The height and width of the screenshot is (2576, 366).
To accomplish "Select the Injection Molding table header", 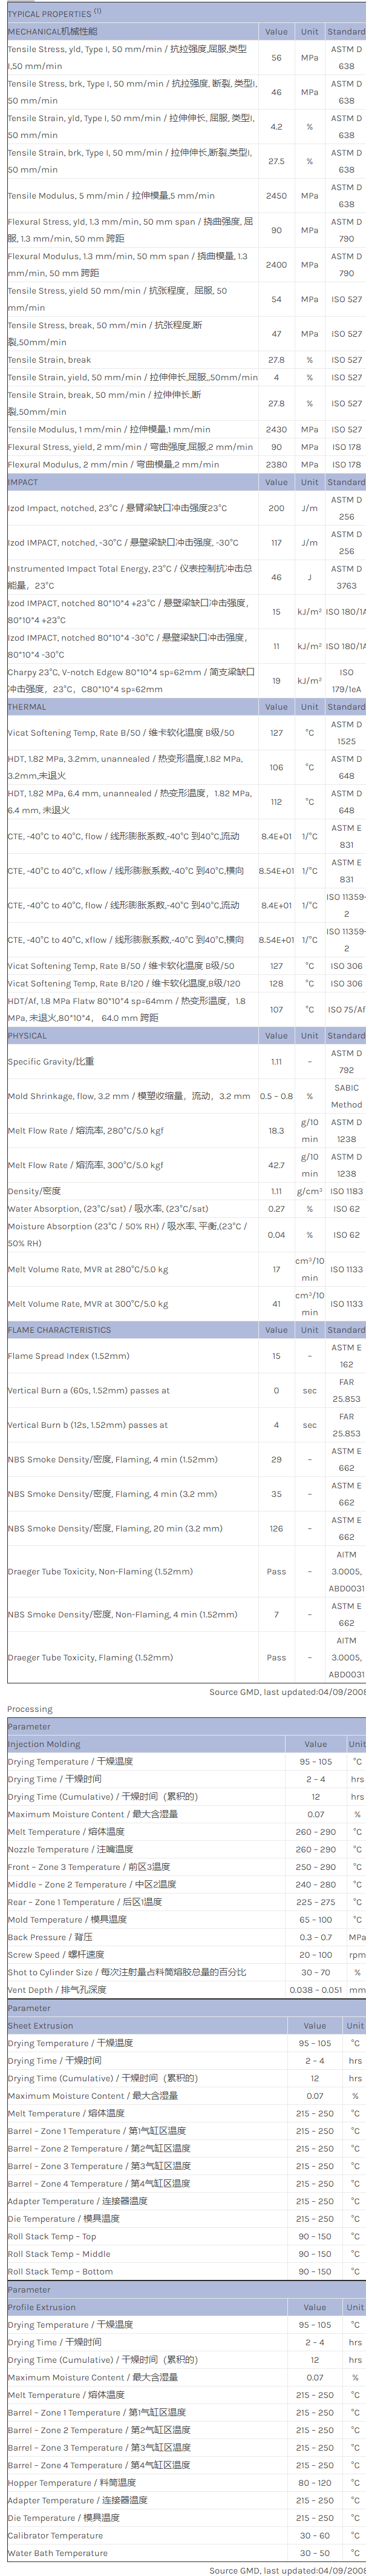I will pos(44,1744).
